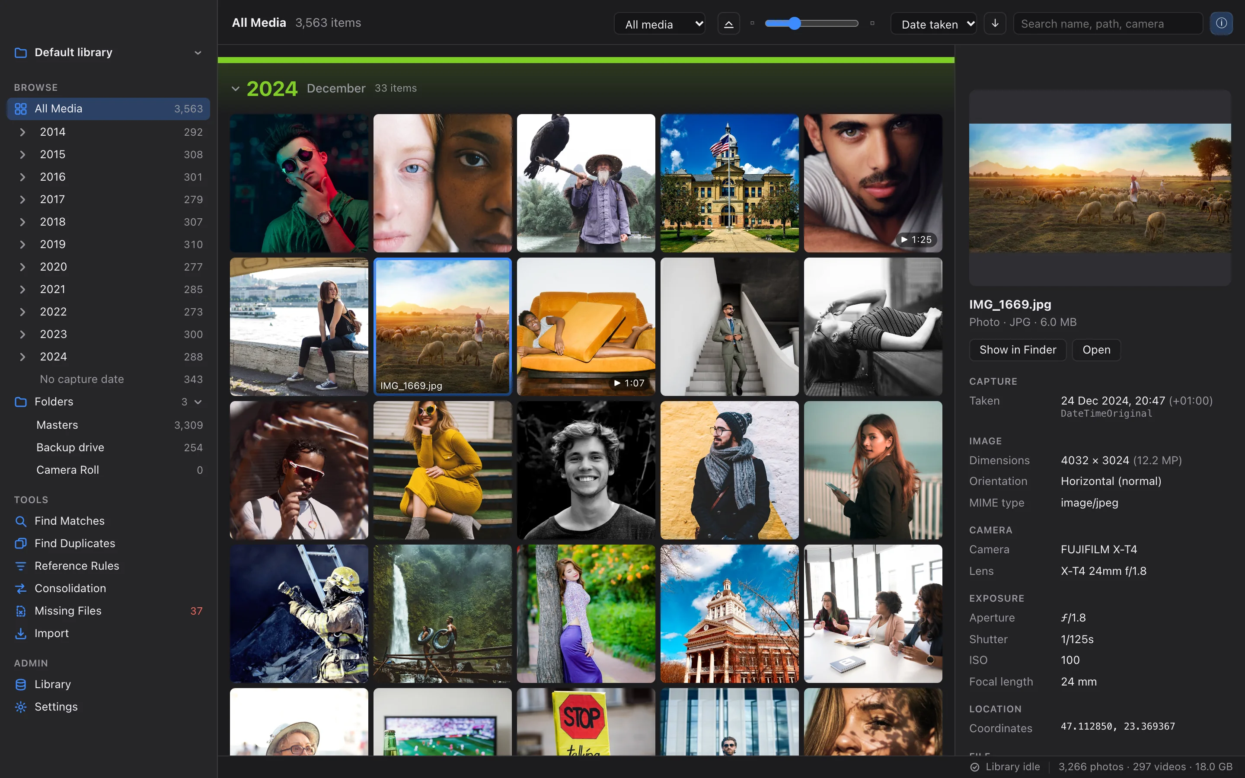The width and height of the screenshot is (1245, 778).
Task: Open Settings from the sidebar
Action: point(109,707)
